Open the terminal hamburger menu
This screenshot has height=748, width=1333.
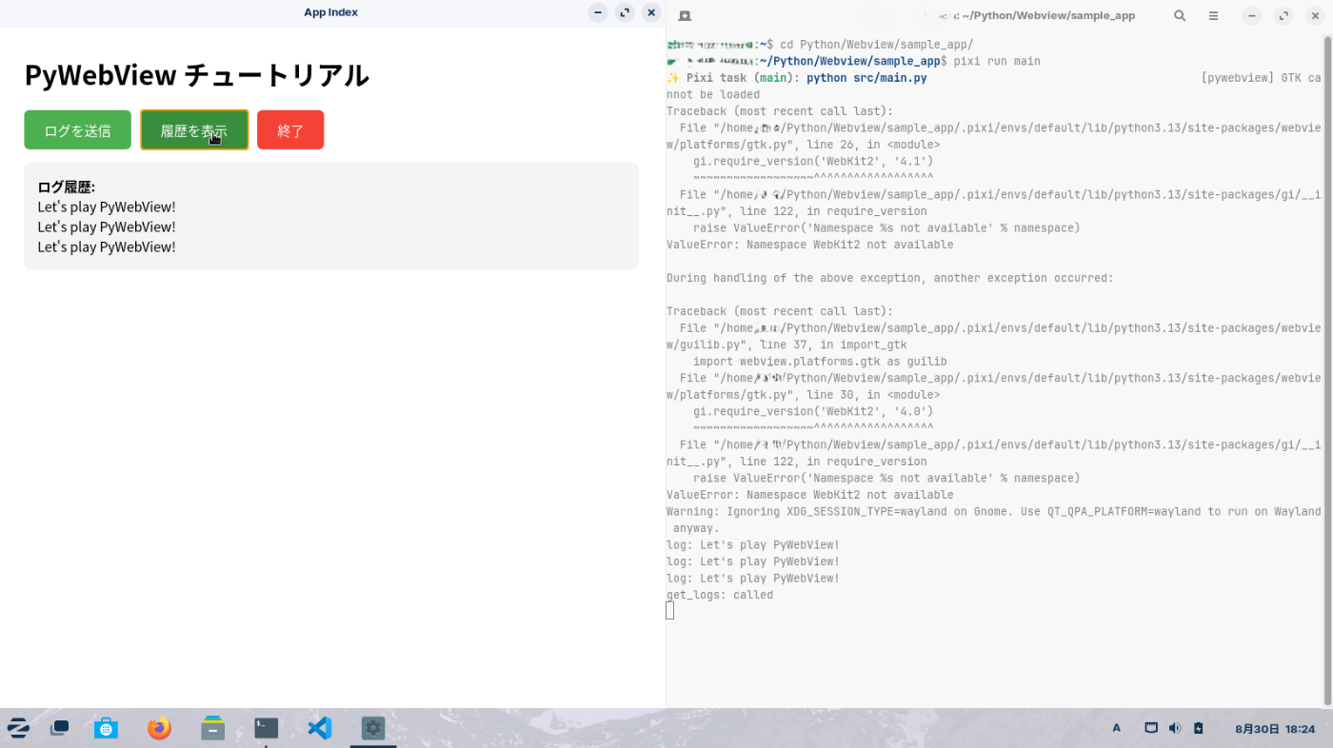tap(1213, 15)
